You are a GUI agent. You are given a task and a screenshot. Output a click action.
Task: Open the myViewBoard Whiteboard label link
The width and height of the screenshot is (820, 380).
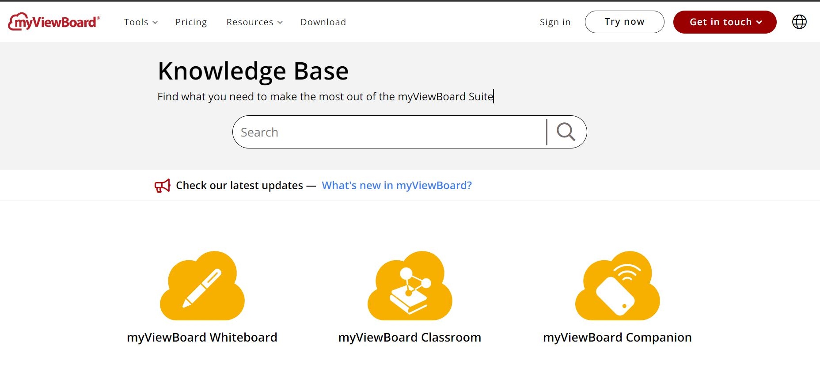[x=202, y=338]
